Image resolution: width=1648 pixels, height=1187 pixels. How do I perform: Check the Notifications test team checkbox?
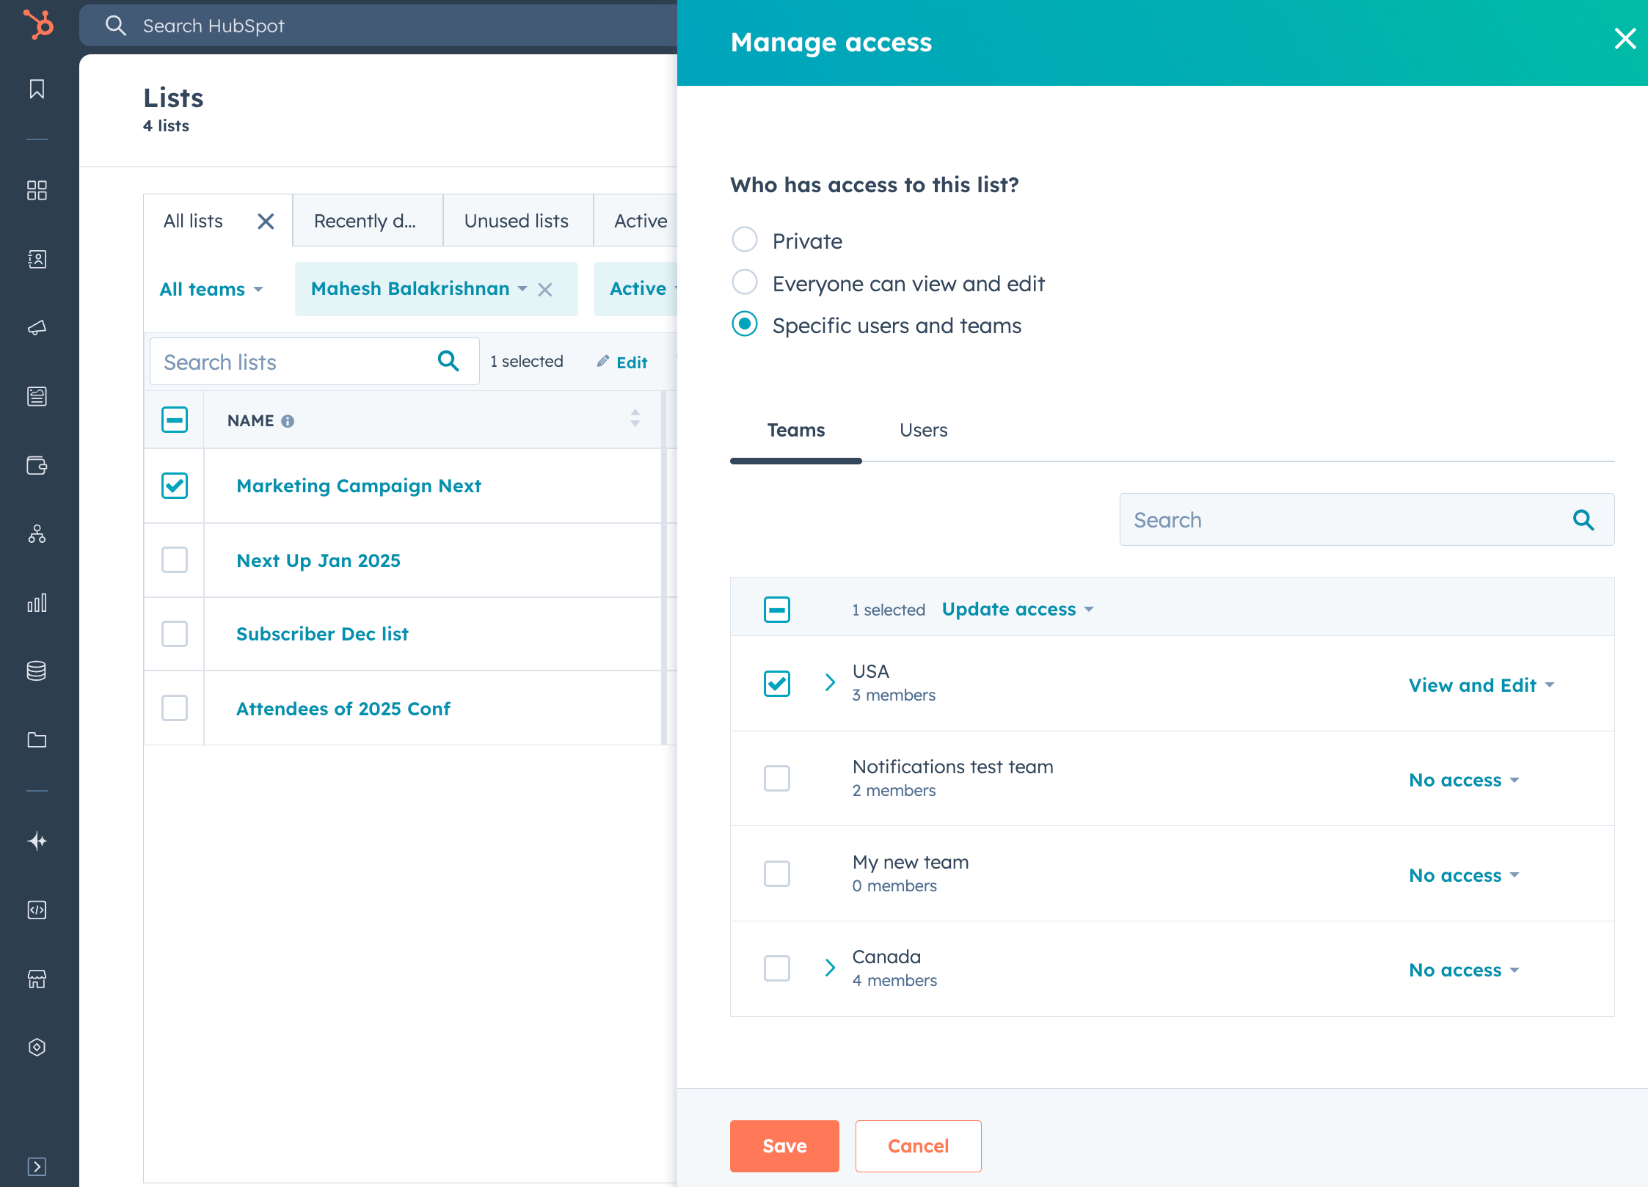click(x=776, y=778)
